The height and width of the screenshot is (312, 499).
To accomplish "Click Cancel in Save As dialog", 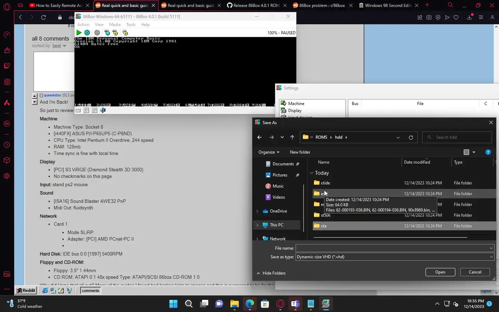I will [475, 272].
